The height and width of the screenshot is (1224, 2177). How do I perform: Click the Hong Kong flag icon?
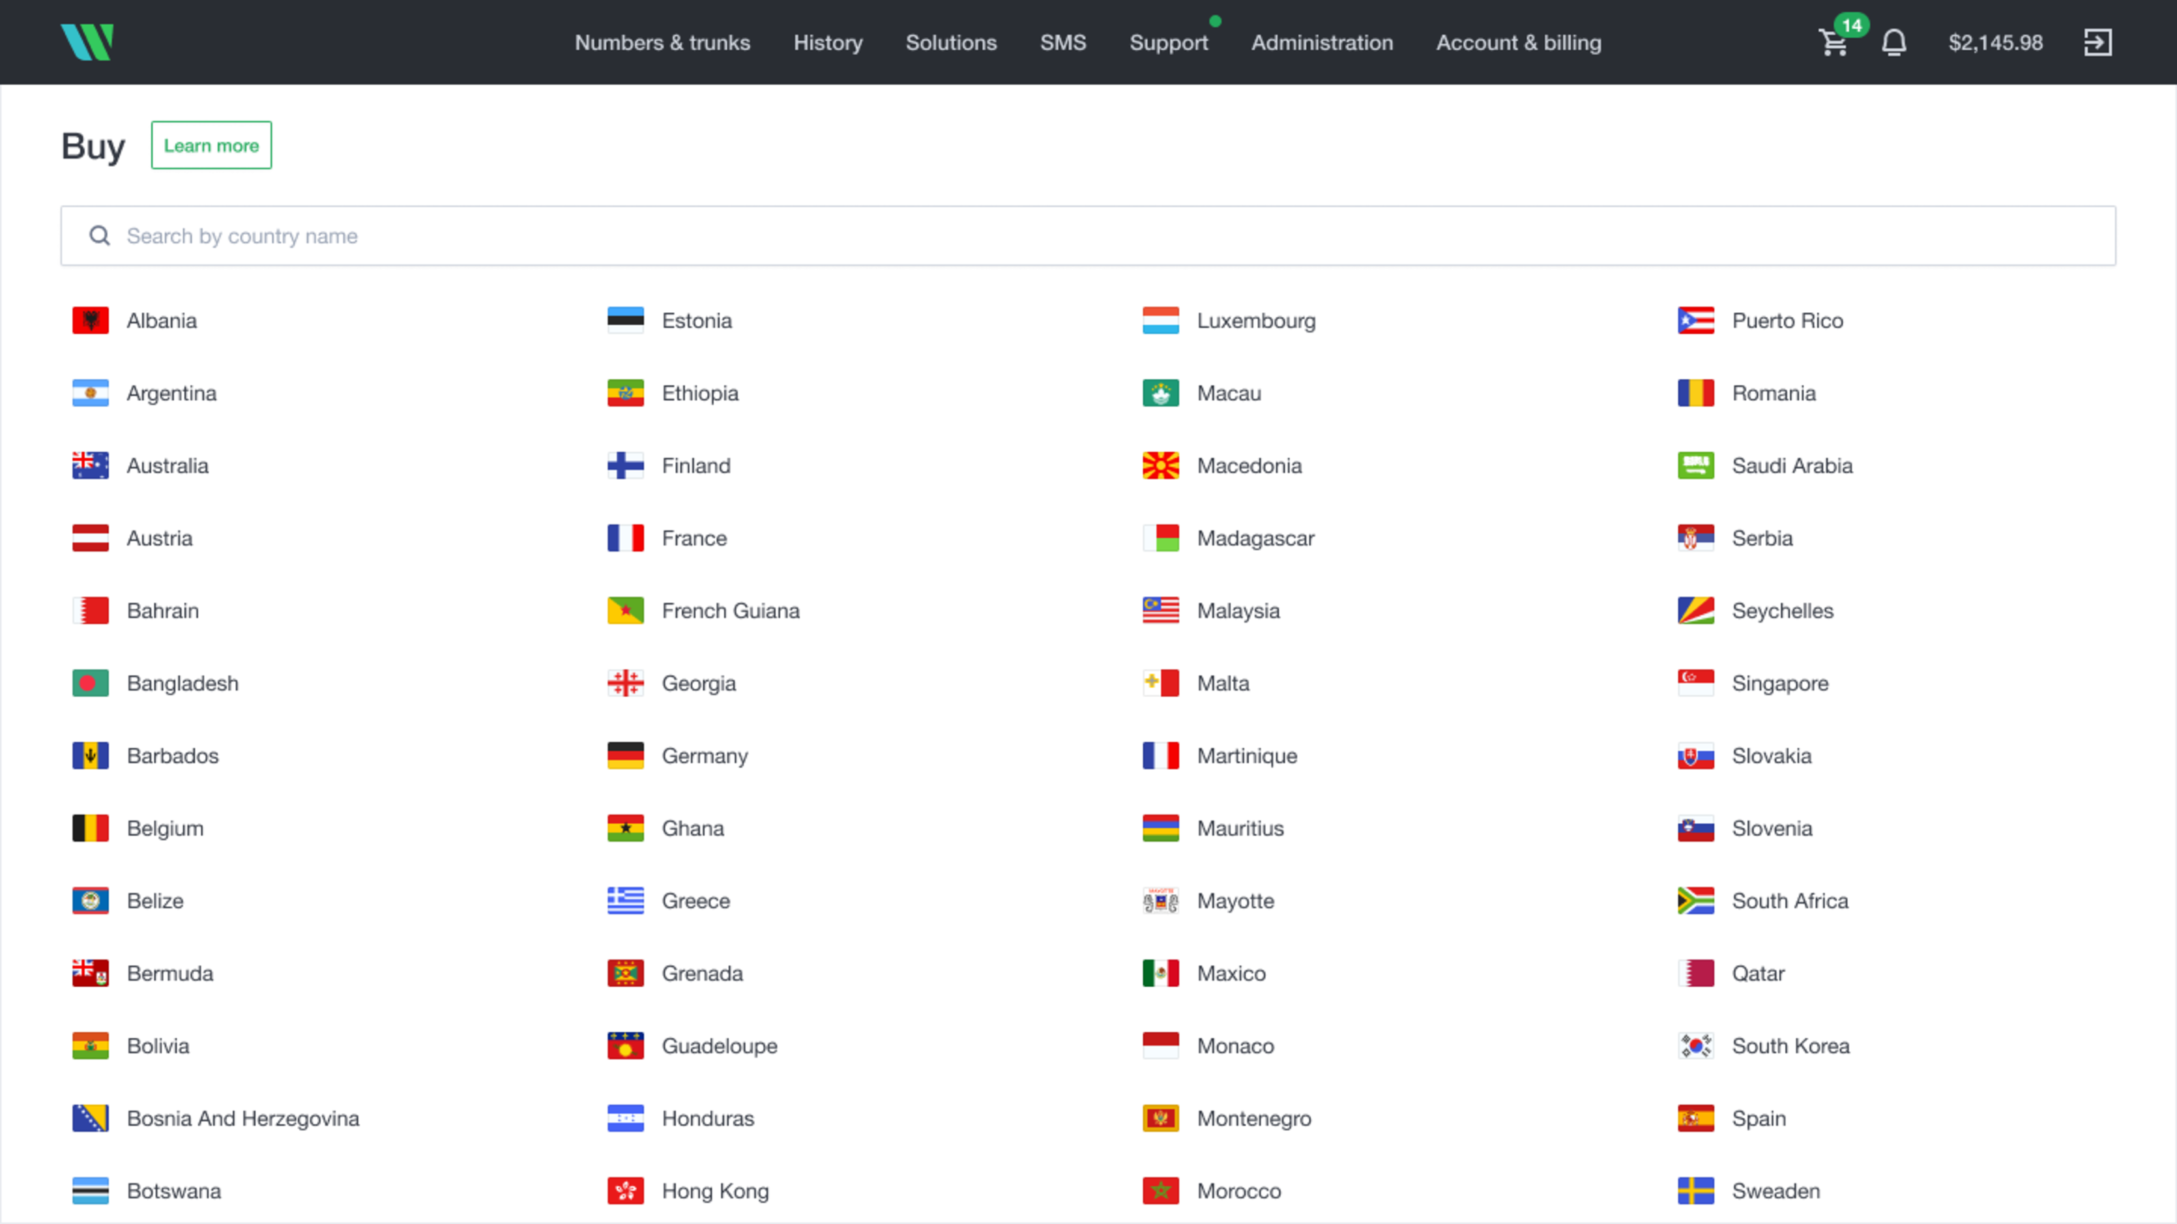[x=625, y=1191]
